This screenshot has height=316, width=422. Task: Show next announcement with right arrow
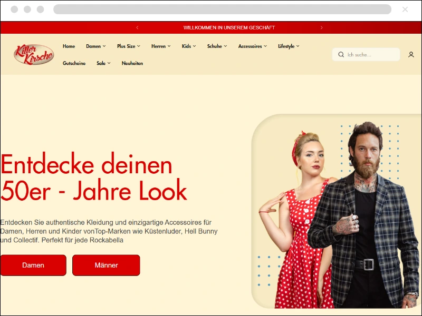pyautogui.click(x=321, y=27)
